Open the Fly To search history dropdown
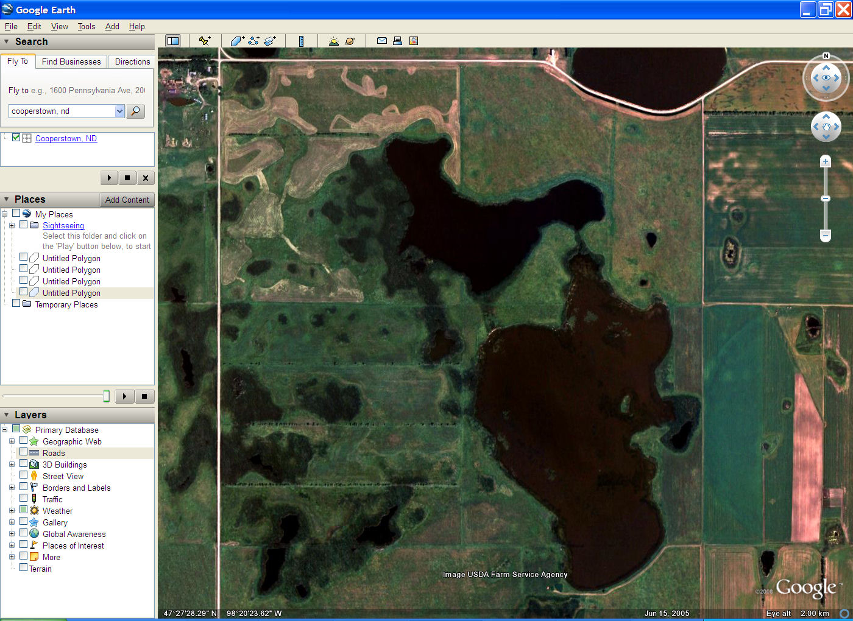This screenshot has height=621, width=853. [119, 111]
